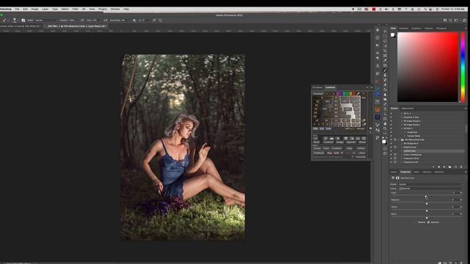This screenshot has height=264, width=470.
Task: Select the Brush tool in toolbar
Action: click(385, 70)
